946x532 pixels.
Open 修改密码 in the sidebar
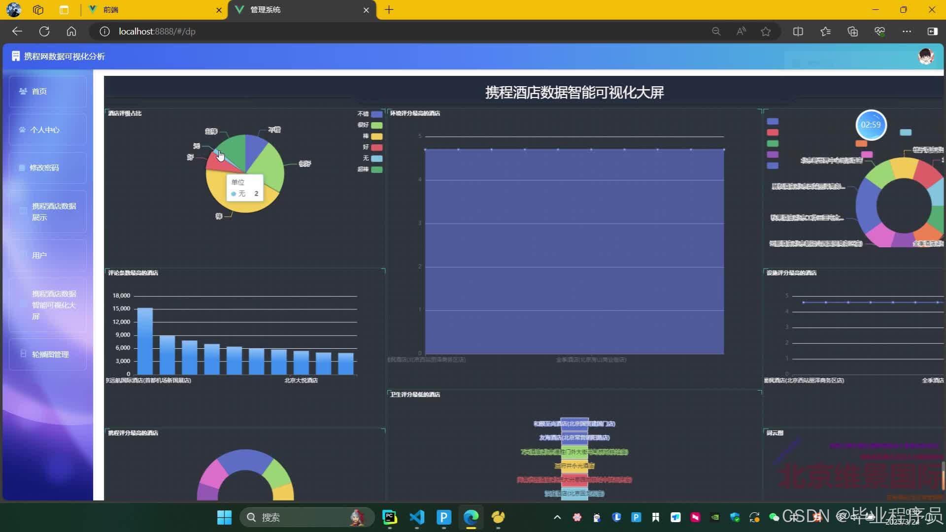coord(44,168)
